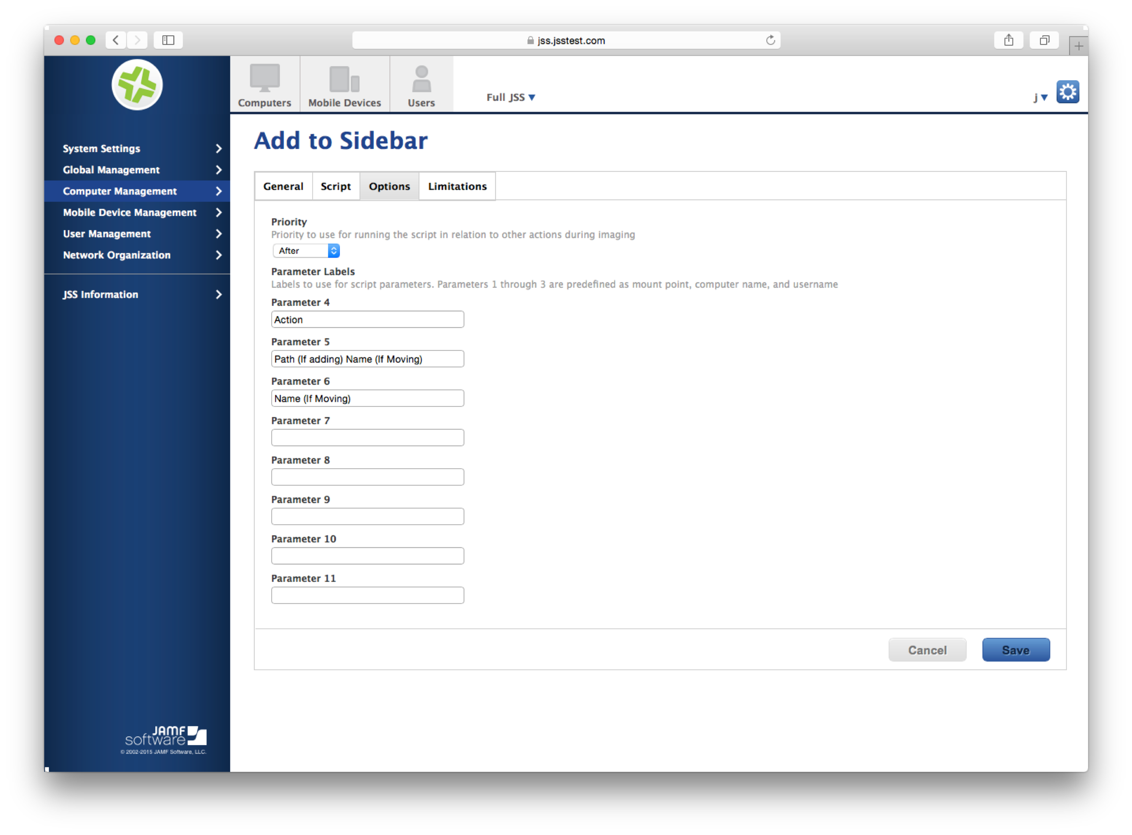Expand Mobile Device Management in the sidebar

pyautogui.click(x=137, y=212)
